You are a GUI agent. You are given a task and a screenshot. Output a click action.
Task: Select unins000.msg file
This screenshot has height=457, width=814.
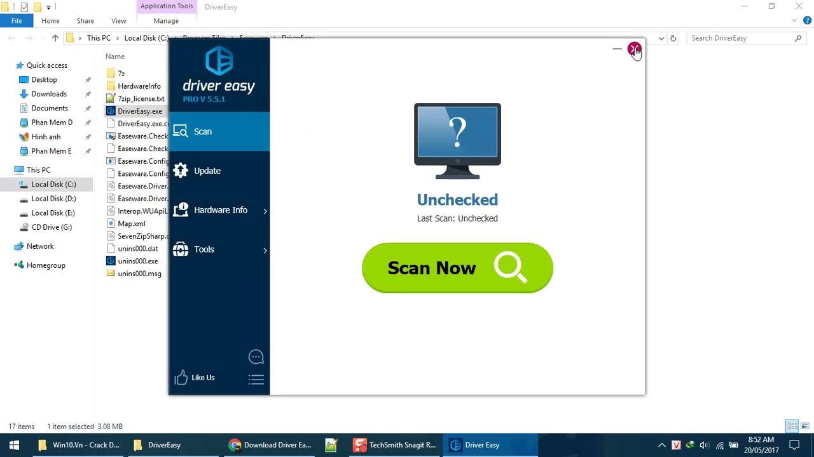pos(139,274)
